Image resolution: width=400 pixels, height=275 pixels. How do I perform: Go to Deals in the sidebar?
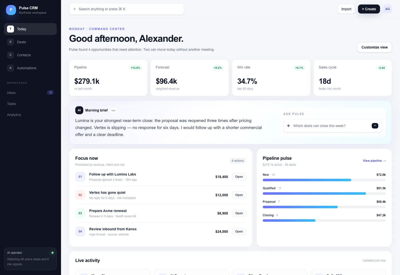point(30,42)
